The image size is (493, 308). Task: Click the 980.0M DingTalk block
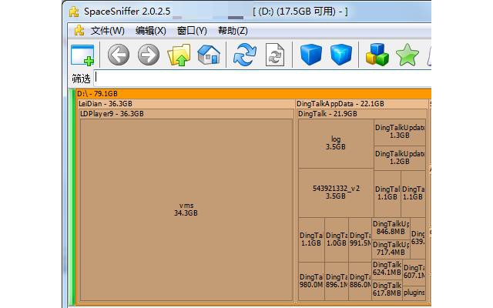(311, 281)
